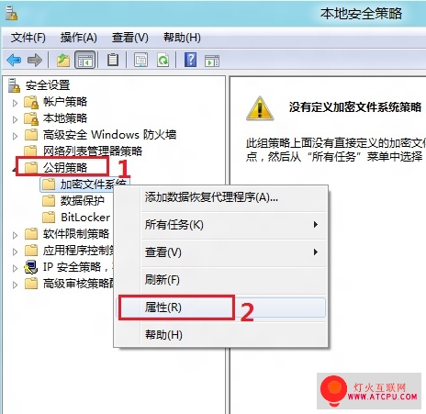Click the Export List toolbar icon
Viewport: 426px width, 414px height.
point(140,60)
